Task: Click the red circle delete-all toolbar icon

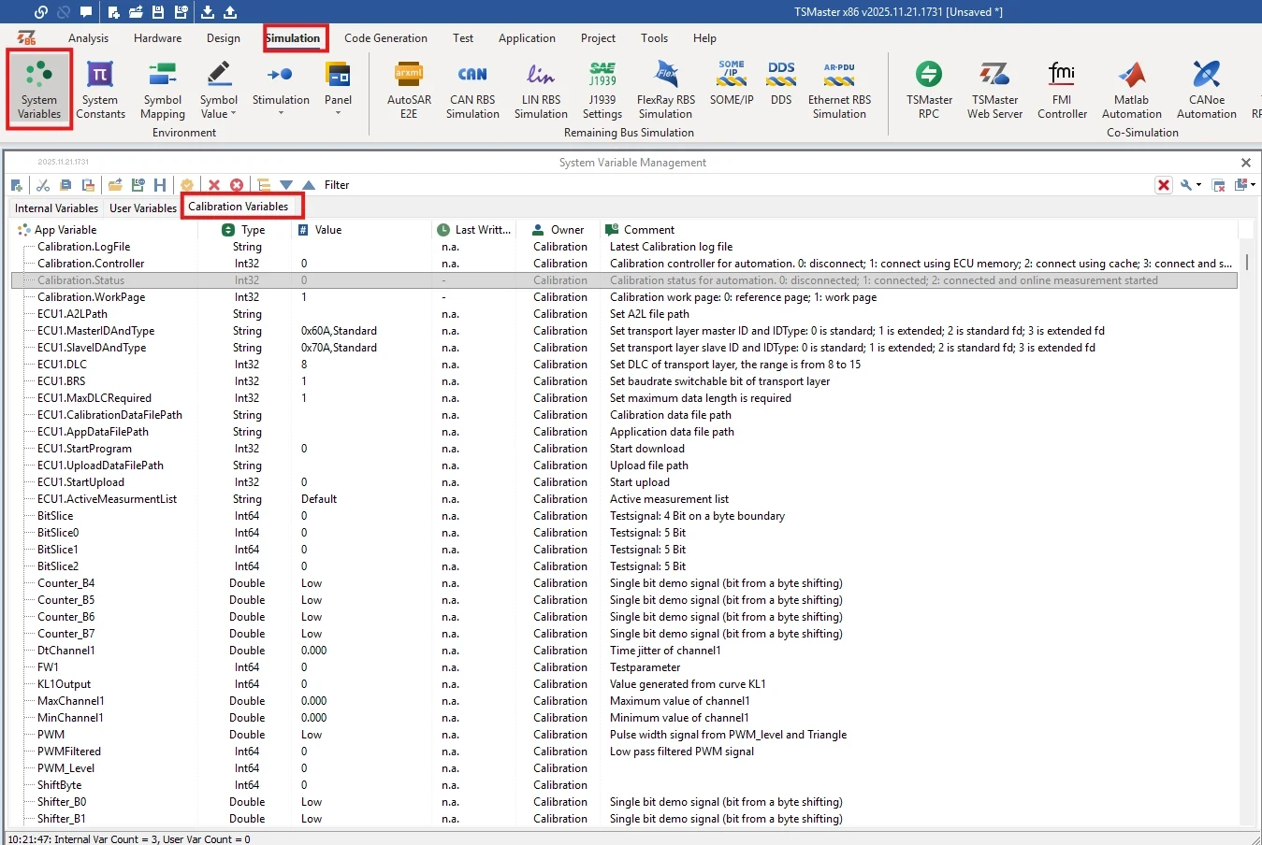Action: 237,185
